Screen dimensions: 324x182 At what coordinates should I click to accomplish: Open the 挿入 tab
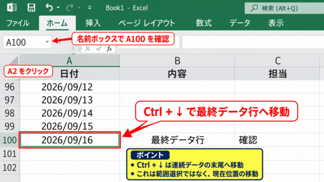[x=93, y=23]
